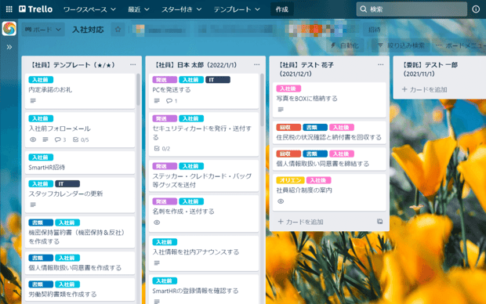Create card from template icon in 花子 list
This screenshot has width=486, height=304.
[x=379, y=221]
